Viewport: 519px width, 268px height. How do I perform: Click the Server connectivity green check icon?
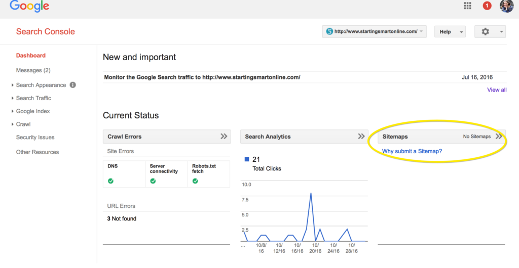153,181
